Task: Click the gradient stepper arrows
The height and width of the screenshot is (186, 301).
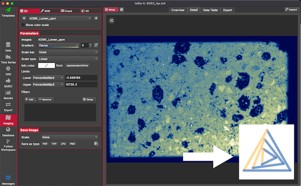Action: (x=90, y=46)
